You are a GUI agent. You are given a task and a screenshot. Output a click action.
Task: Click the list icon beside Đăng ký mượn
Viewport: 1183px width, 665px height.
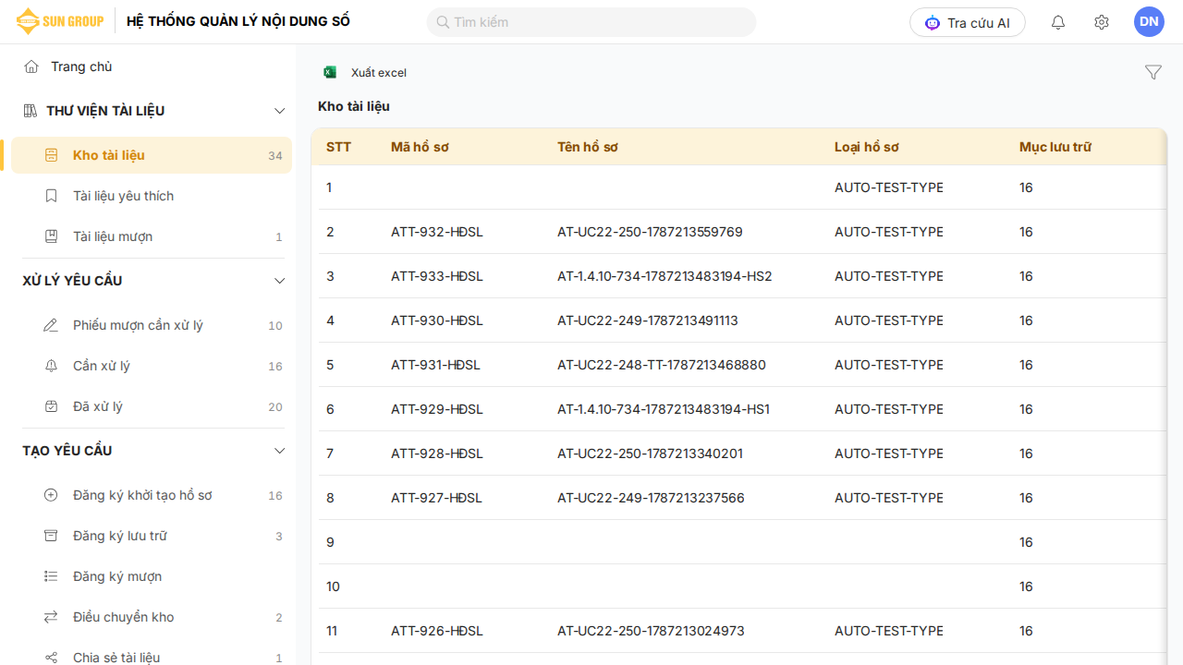pos(52,576)
